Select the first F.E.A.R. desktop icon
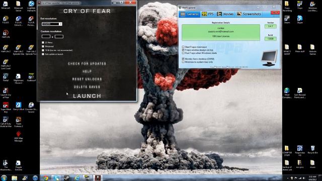This screenshot has height=181, width=322. [x=6, y=20]
